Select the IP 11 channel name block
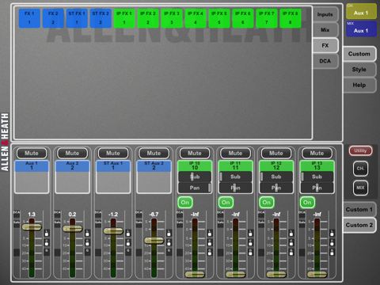380x285 pixels. [x=235, y=165]
